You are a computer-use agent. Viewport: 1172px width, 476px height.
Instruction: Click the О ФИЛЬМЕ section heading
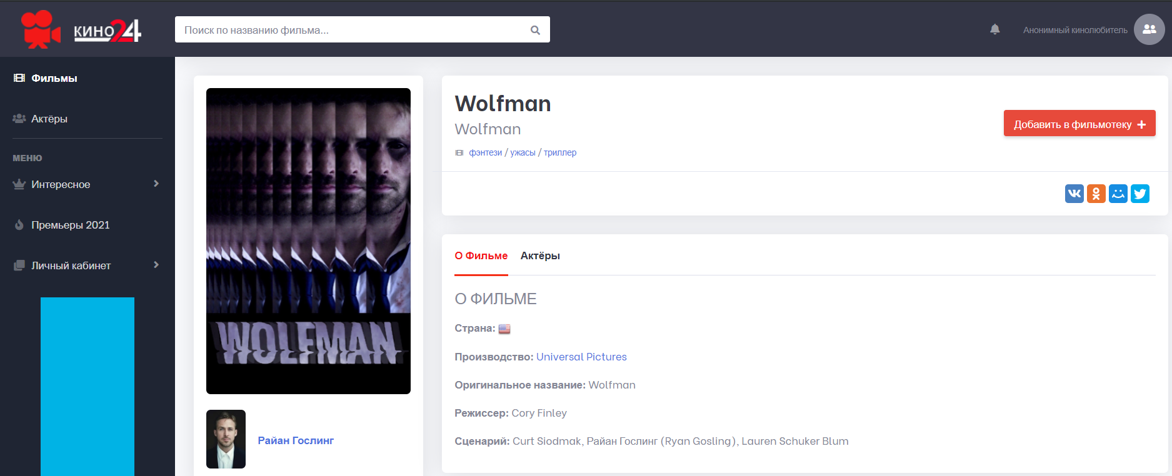point(496,299)
